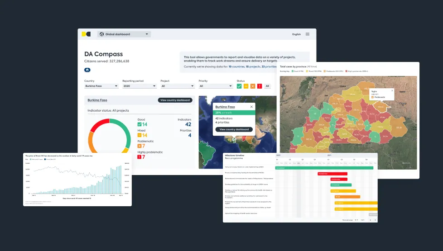The height and width of the screenshot is (251, 443).
Task: Click the red Highly problematic legend swatch
Action: 347,71
